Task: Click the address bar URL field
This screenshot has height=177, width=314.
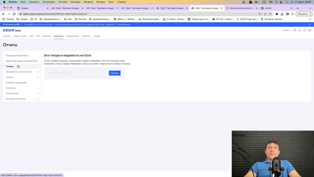Action: click(x=138, y=14)
